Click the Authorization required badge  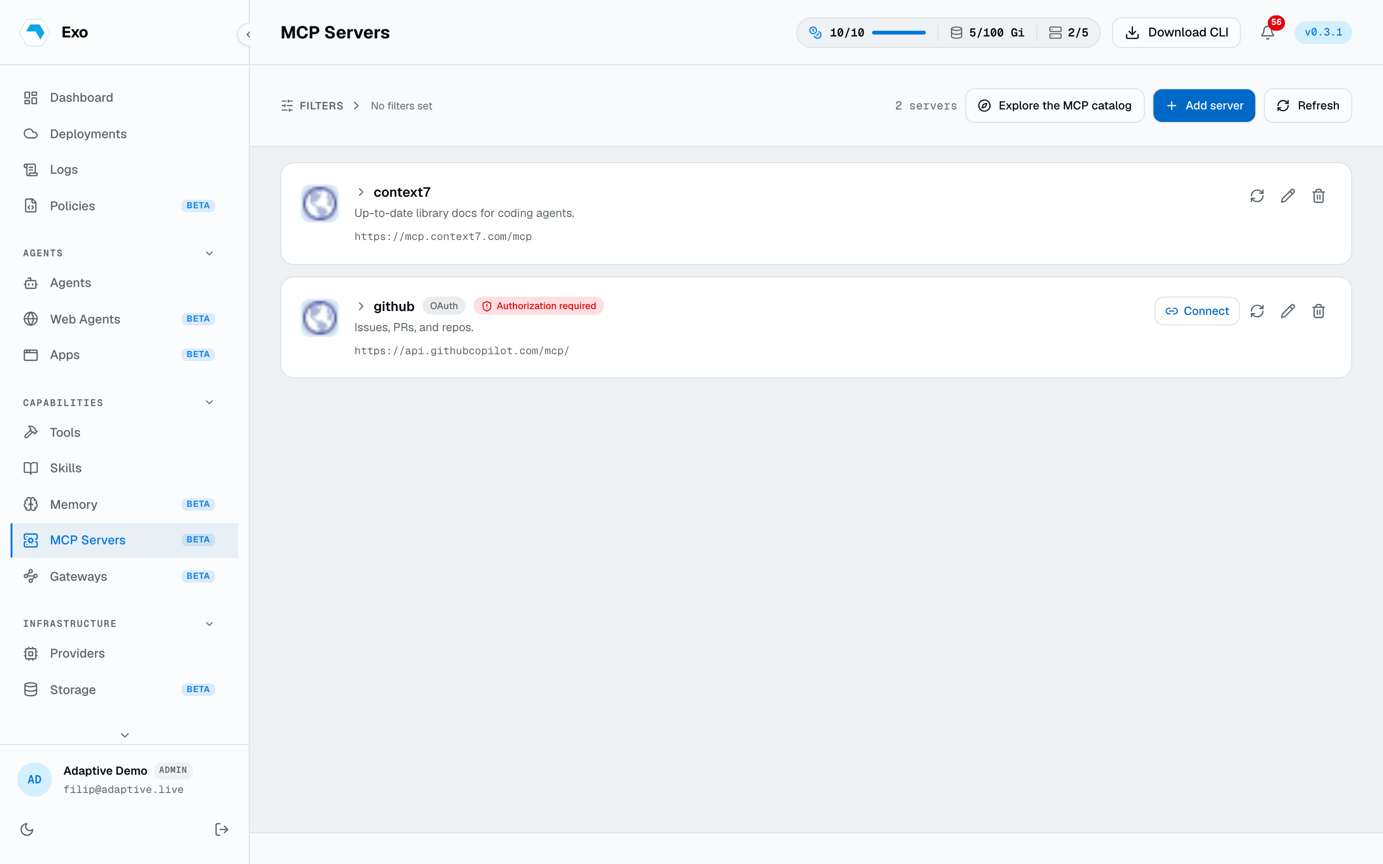click(x=538, y=306)
